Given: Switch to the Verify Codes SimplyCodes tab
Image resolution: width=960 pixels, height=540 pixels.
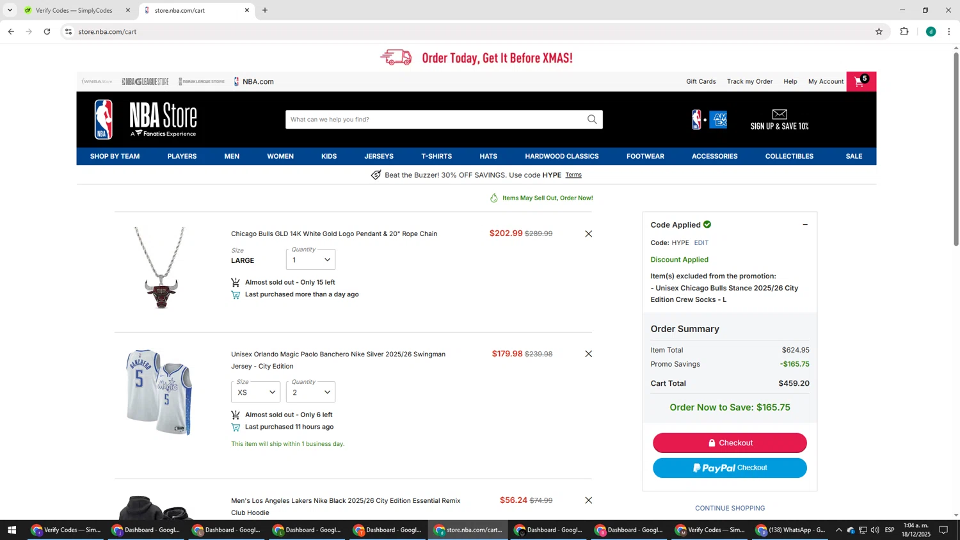Looking at the screenshot, I should tap(74, 10).
